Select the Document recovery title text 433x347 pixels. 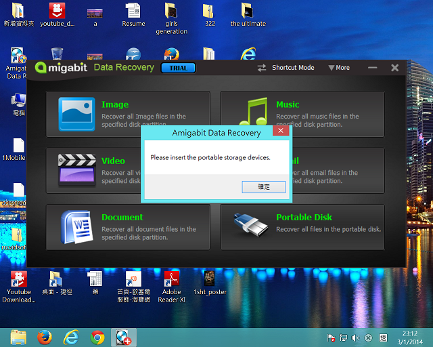(x=122, y=218)
